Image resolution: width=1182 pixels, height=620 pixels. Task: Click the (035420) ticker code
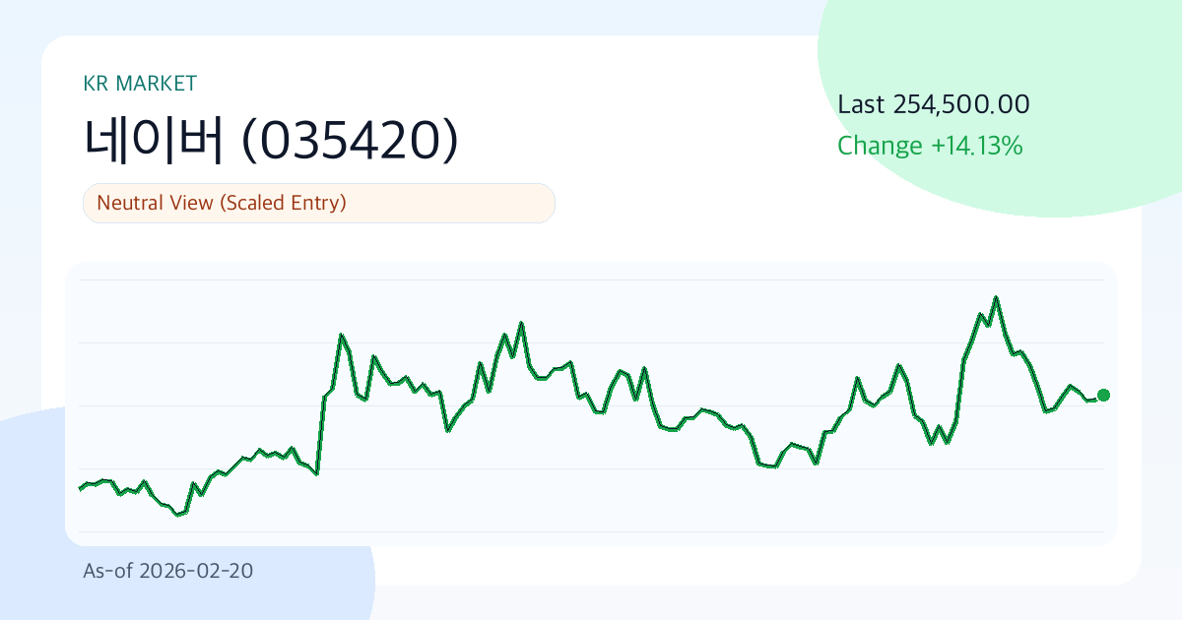point(350,143)
